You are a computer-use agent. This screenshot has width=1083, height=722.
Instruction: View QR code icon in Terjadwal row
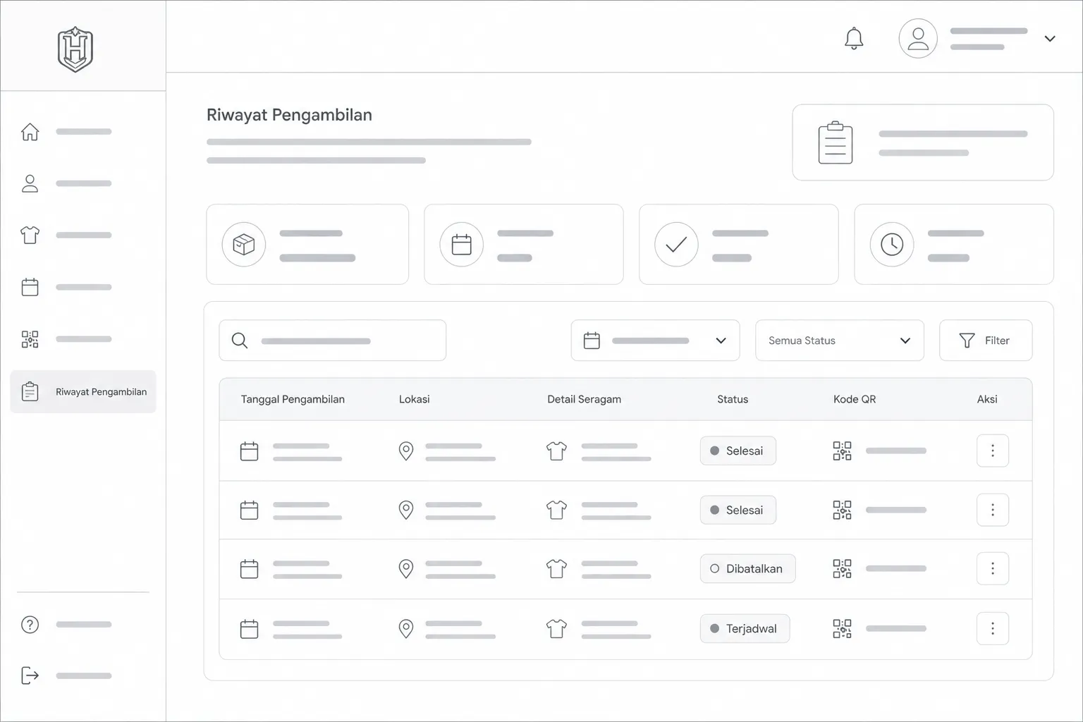(842, 628)
